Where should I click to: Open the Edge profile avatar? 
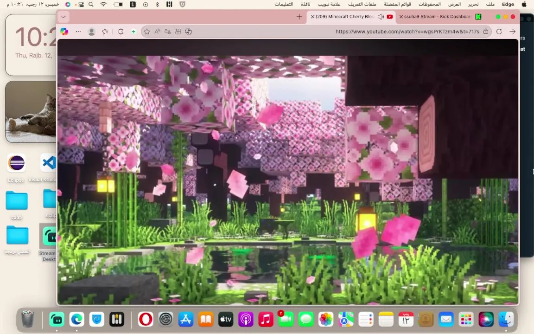click(x=92, y=32)
